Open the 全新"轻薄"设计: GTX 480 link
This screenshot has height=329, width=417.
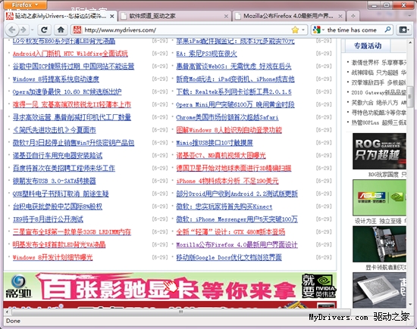(230, 232)
